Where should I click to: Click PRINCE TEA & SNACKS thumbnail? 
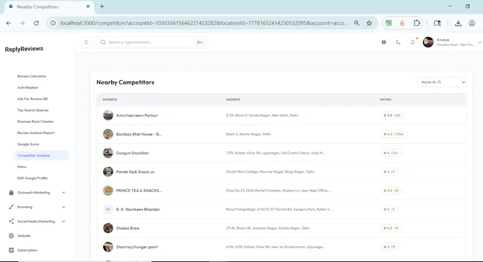(x=108, y=190)
